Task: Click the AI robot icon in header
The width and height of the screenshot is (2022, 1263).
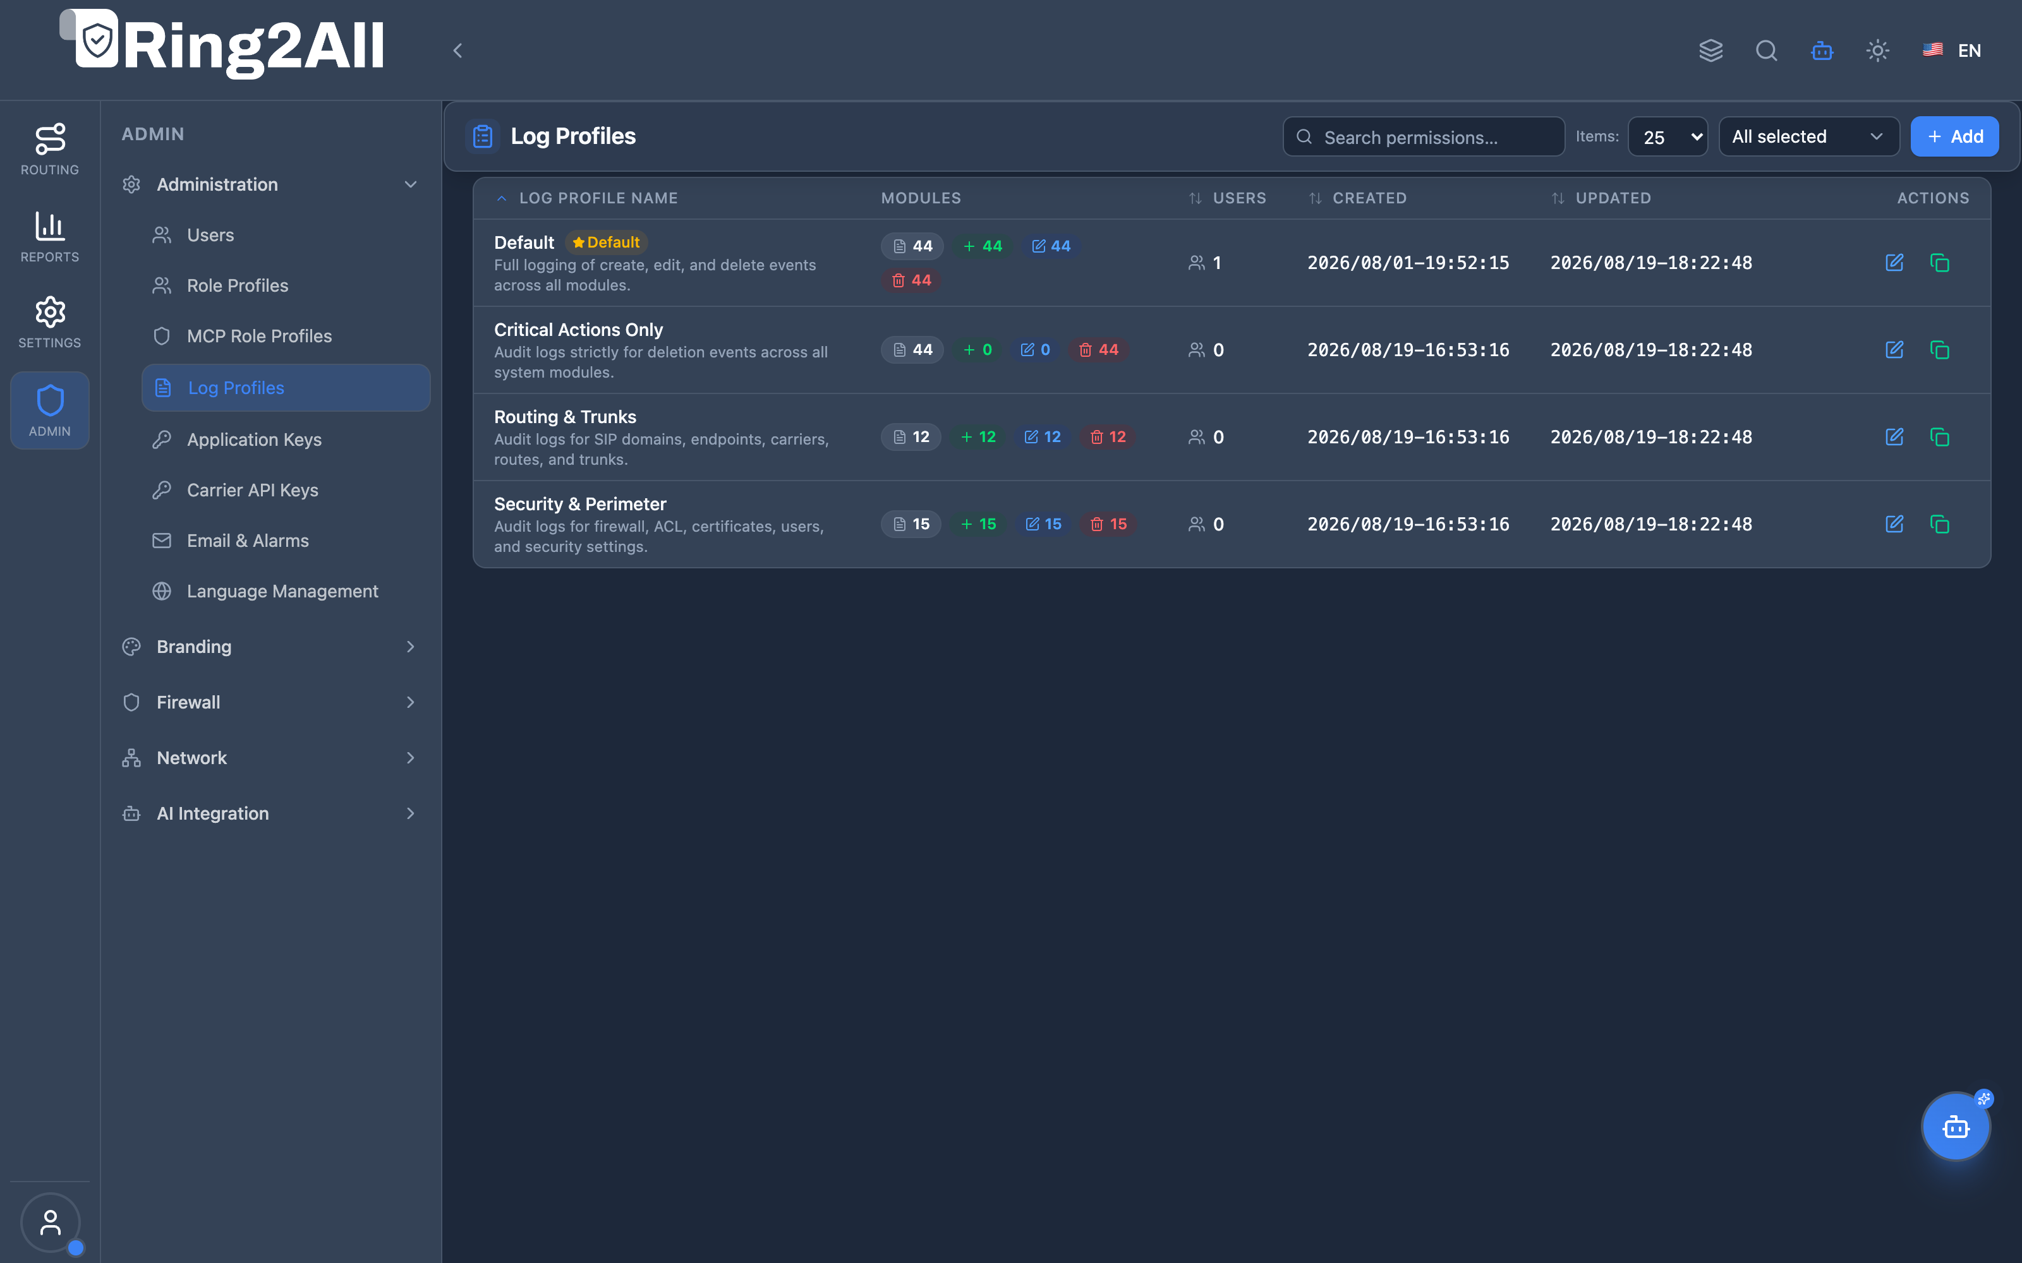Action: click(x=1822, y=51)
